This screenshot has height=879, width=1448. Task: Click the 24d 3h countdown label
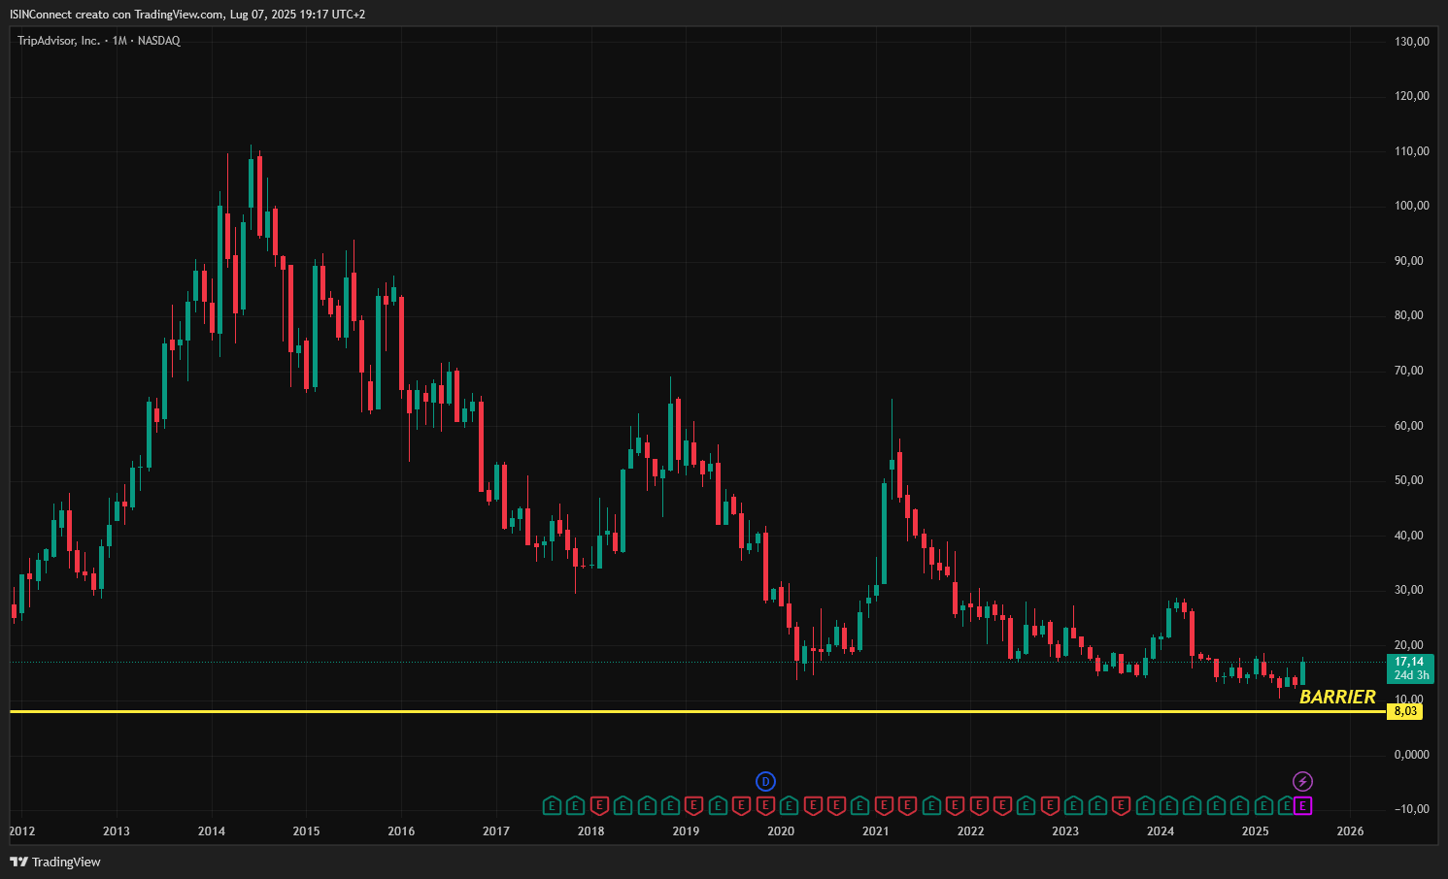pos(1411,675)
